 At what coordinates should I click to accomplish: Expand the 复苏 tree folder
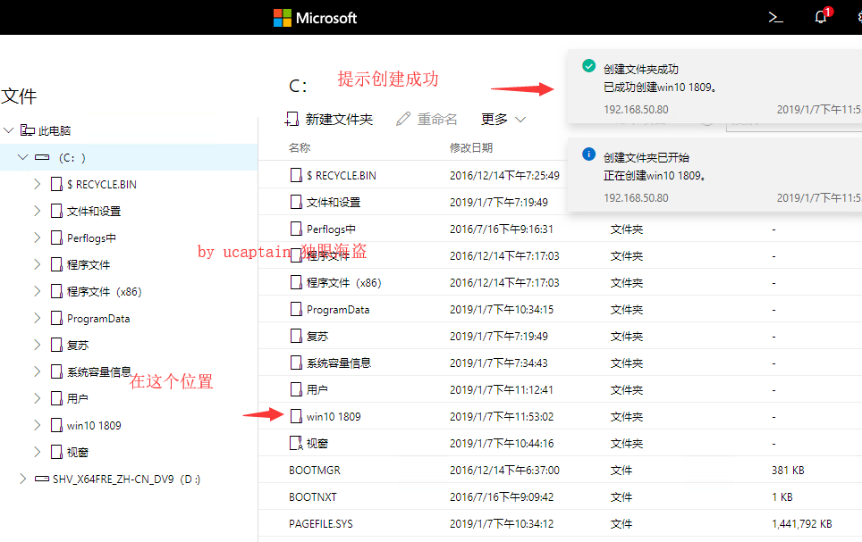pos(37,345)
